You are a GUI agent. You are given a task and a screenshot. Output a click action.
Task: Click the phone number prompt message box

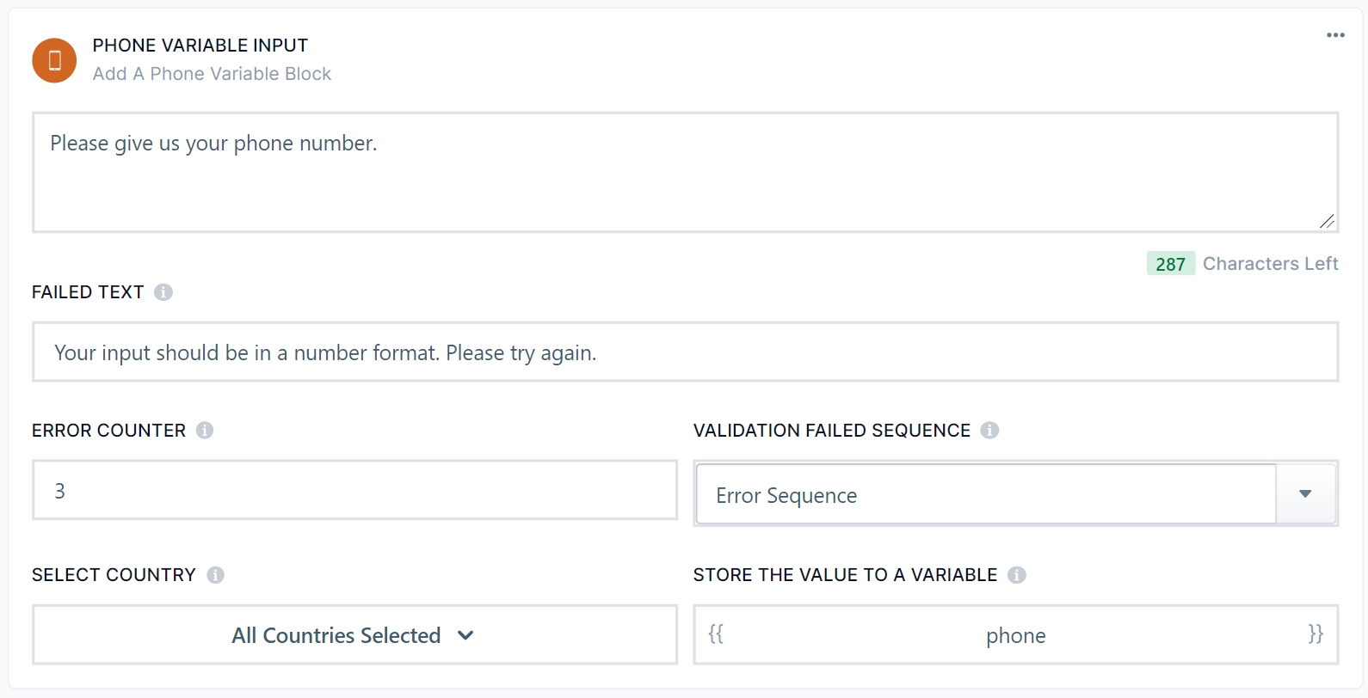[x=684, y=172]
